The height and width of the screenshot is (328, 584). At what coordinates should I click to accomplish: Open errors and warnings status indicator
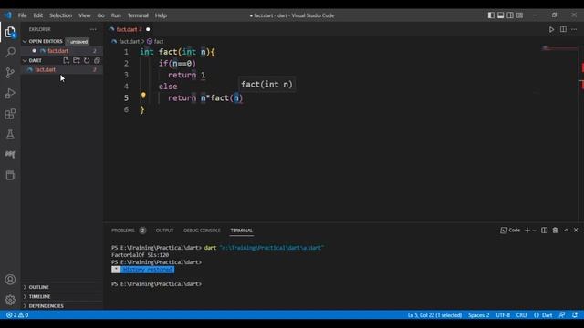(17, 315)
